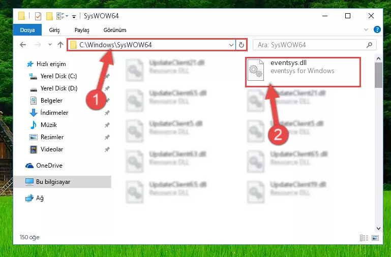391x257 pixels.
Task: Select Ağ network in the navigation pane
Action: pyautogui.click(x=35, y=198)
